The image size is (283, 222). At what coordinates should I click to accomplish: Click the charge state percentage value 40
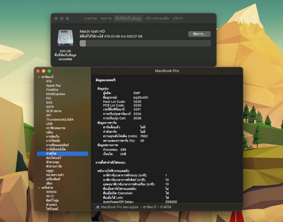coord(142,141)
